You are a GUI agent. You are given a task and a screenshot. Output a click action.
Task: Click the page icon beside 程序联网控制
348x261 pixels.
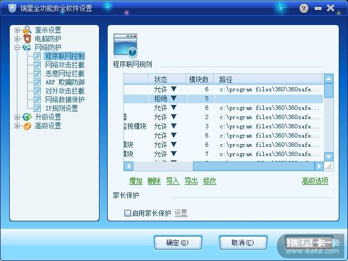[38, 56]
